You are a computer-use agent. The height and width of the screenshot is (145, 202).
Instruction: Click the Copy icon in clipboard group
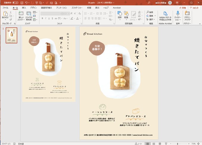click(x=11, y=16)
